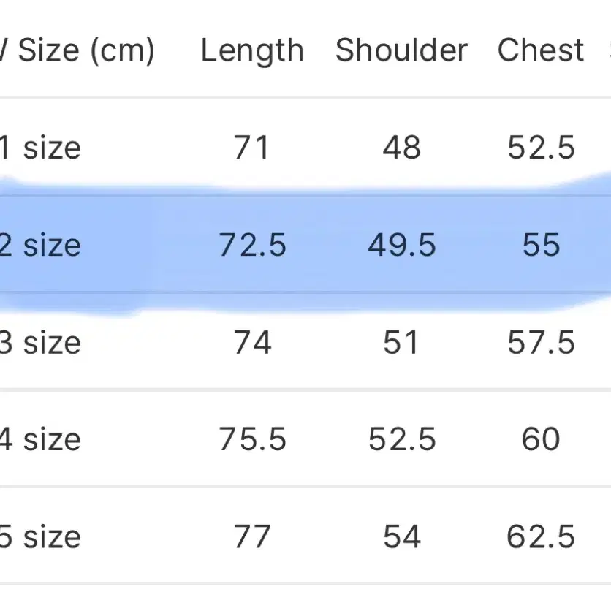Select the highlighted 2 size row label

click(40, 245)
